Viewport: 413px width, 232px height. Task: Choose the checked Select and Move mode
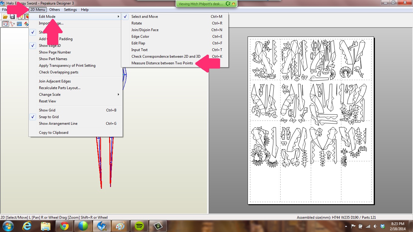point(175,17)
